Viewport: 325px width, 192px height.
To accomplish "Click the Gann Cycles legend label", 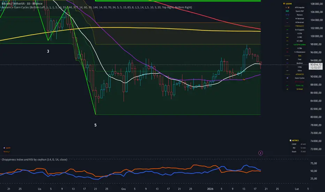I will (300, 78).
